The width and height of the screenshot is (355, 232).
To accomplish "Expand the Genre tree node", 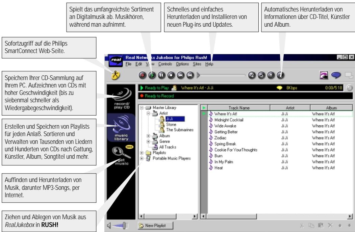I will 148,141.
